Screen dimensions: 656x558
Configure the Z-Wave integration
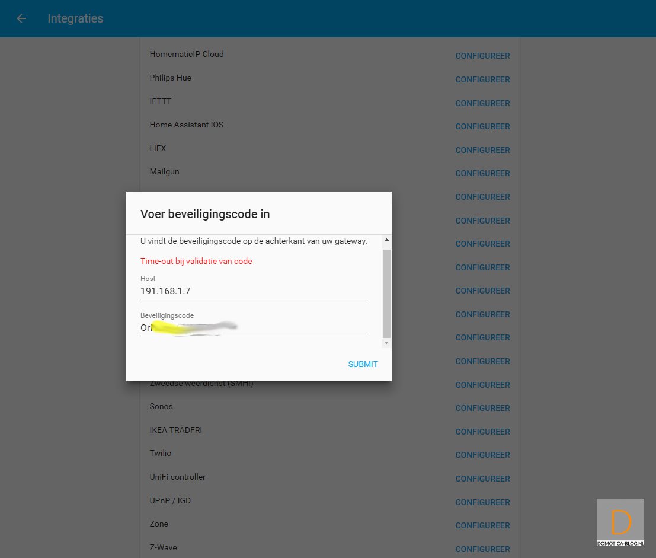pyautogui.click(x=482, y=549)
